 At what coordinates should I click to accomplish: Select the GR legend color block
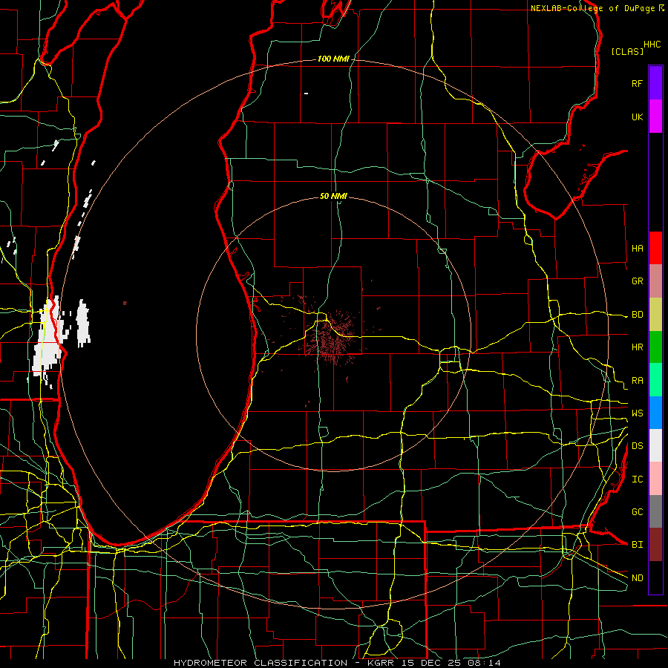pos(655,281)
